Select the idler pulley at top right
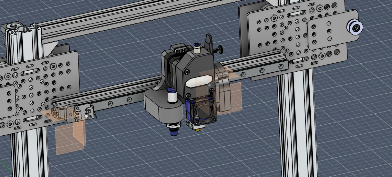Screen dimensions: 392x177 click(x=355, y=27)
